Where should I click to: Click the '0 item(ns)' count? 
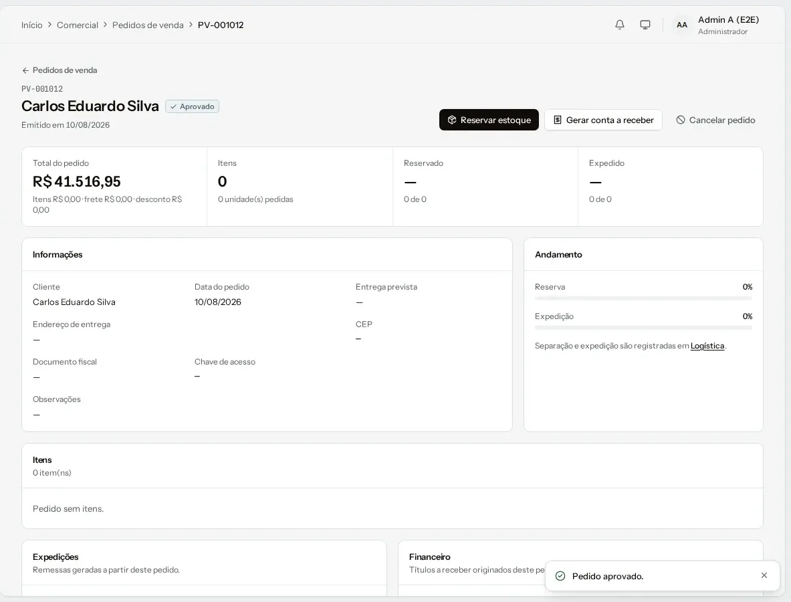[52, 473]
